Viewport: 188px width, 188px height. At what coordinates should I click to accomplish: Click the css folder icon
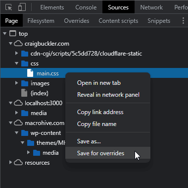(x=25, y=63)
